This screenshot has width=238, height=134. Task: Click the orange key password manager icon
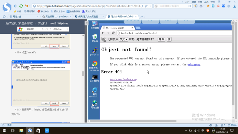(x=208, y=6)
